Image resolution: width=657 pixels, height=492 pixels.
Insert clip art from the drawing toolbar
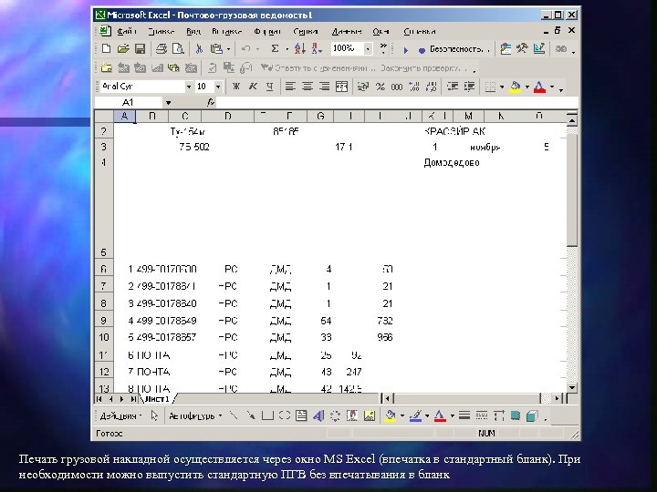point(352,415)
